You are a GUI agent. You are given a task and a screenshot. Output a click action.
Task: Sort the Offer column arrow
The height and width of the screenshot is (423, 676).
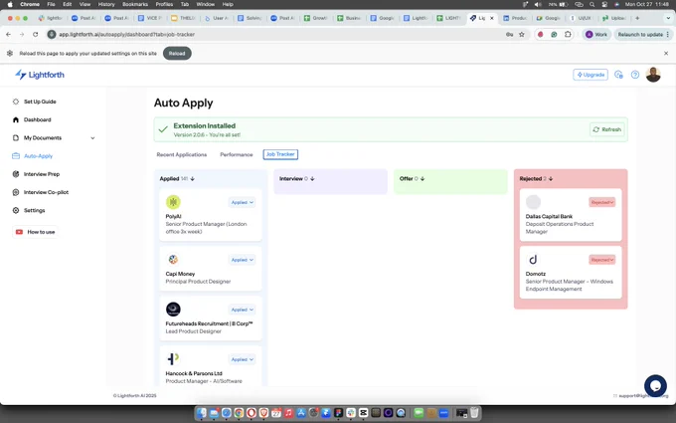pyautogui.click(x=422, y=179)
